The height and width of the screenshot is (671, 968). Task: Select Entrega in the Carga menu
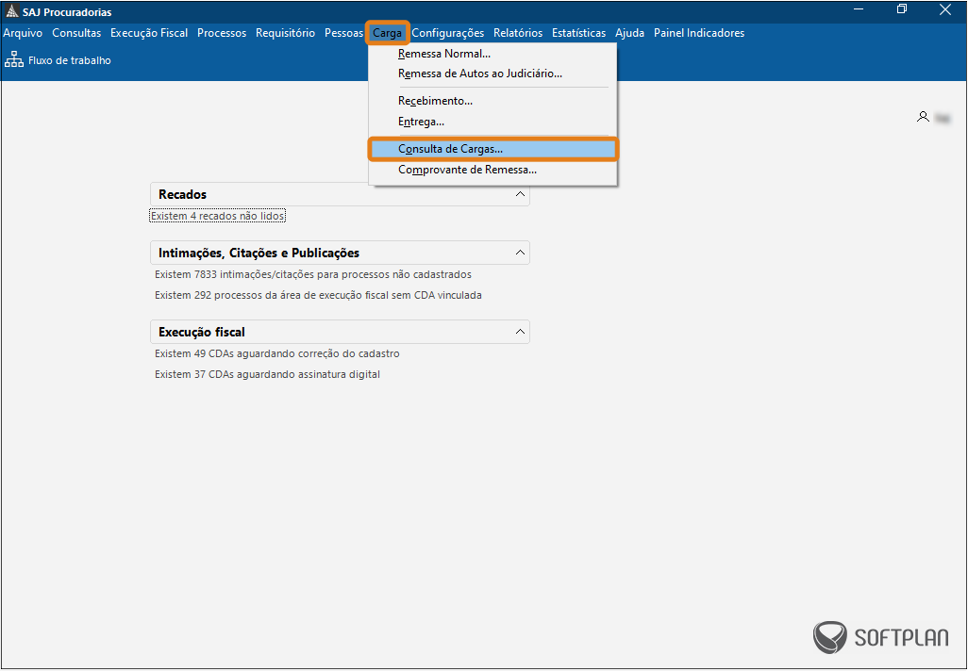coord(421,122)
